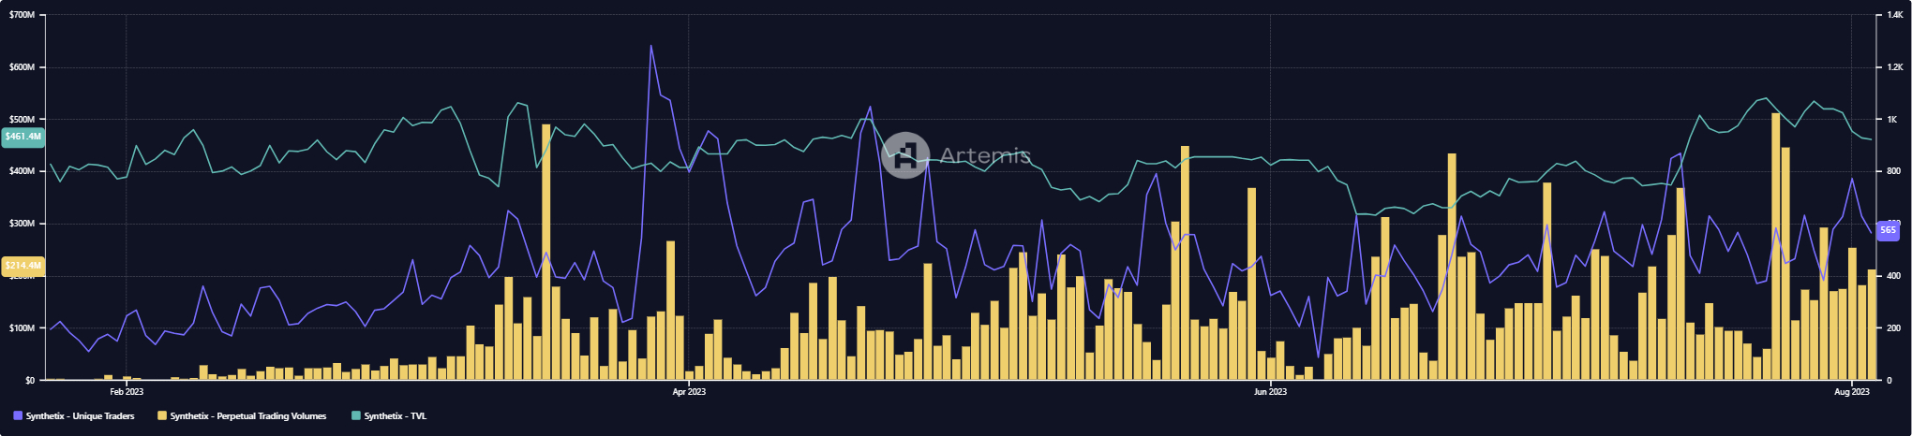Click the yellow $214.4M volume value tag
Image resolution: width=1912 pixels, height=436 pixels.
pyautogui.click(x=22, y=266)
